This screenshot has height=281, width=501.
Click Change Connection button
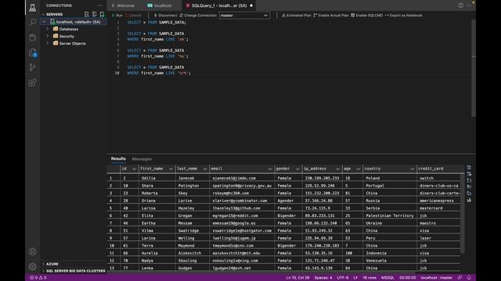pyautogui.click(x=198, y=16)
